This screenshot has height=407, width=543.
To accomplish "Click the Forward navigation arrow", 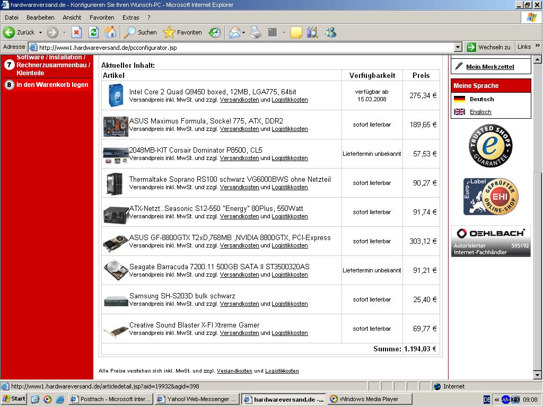I will (52, 32).
